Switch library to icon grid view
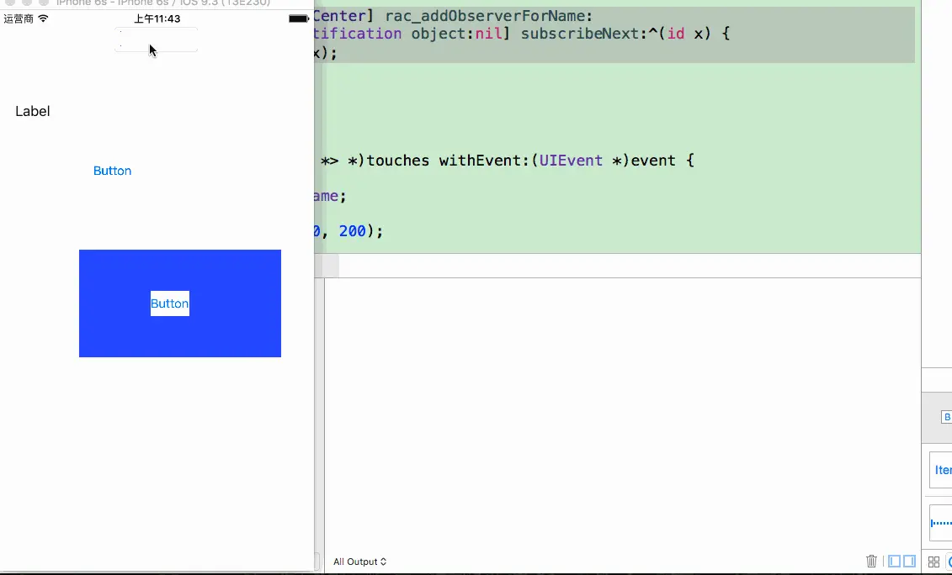952x575 pixels. (x=933, y=562)
